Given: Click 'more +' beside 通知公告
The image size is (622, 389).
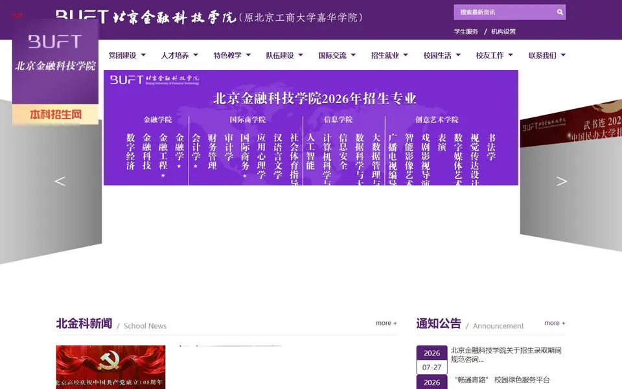Looking at the screenshot, I should coord(555,323).
